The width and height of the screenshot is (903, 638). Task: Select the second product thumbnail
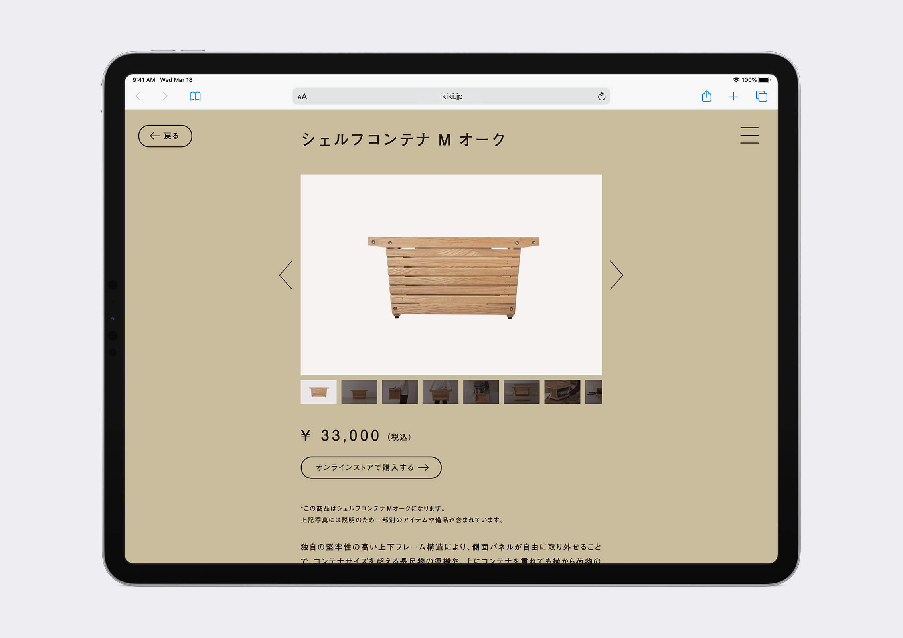point(359,392)
